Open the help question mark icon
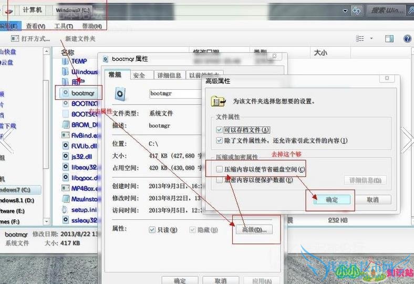 point(407,39)
